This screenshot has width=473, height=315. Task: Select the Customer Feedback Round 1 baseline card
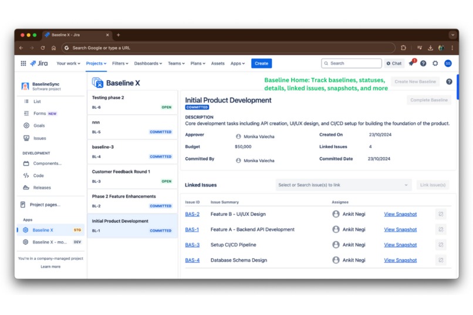(x=132, y=177)
